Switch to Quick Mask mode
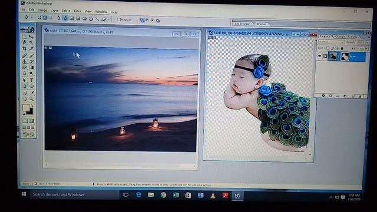The image size is (377, 212). [31, 121]
